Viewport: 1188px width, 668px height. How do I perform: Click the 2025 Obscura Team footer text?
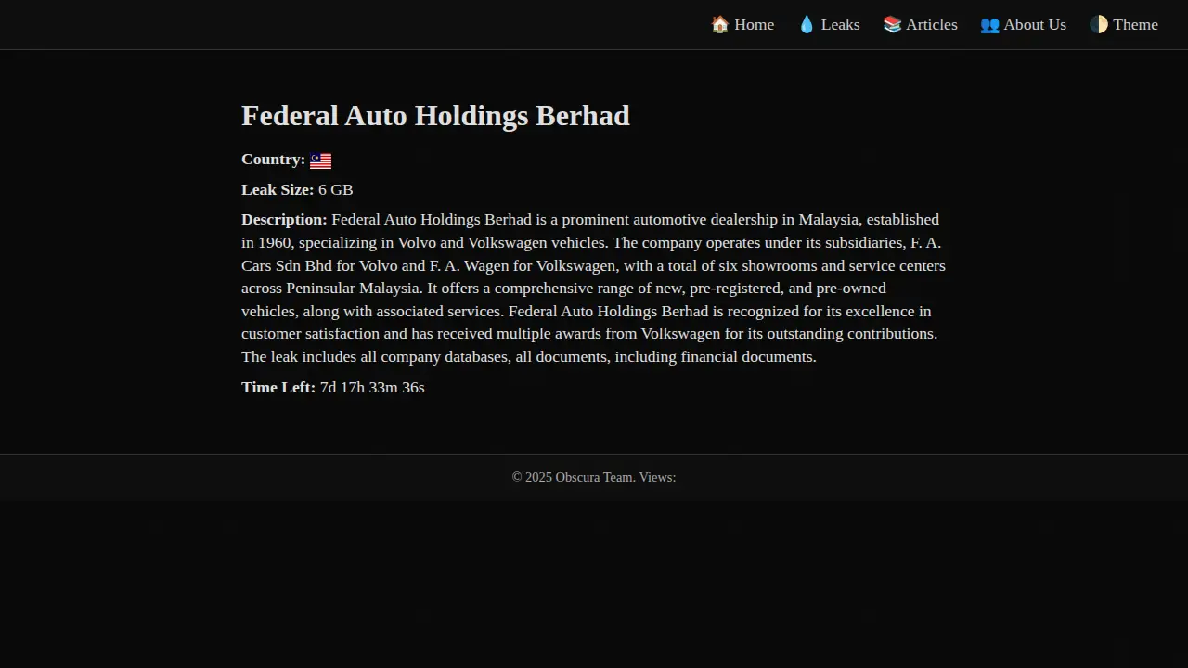pos(573,477)
